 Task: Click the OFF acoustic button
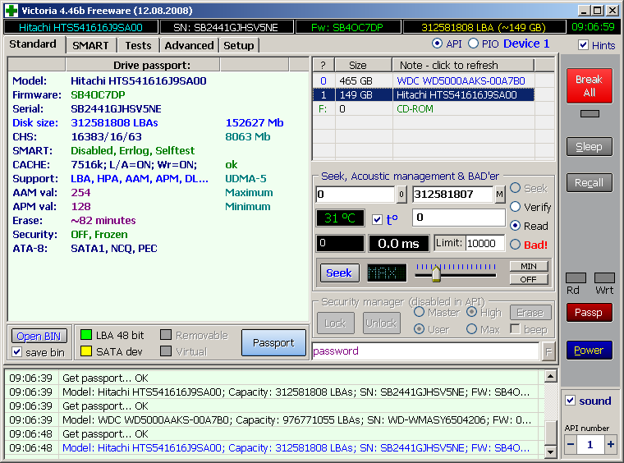coord(529,279)
